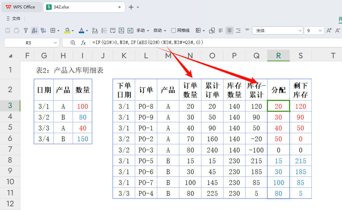Click the unsaved dot on 342.xlsx tab

point(120,7)
